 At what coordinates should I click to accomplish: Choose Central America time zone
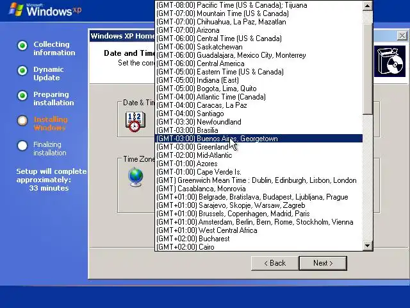(259, 64)
